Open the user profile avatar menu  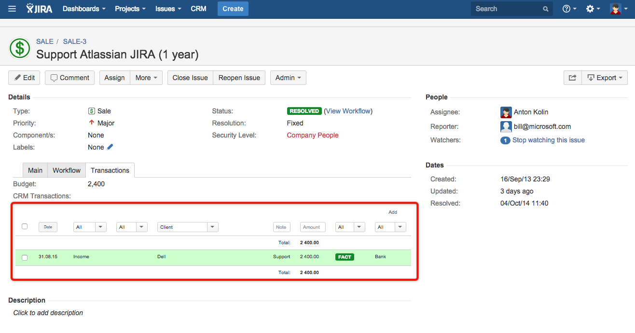pos(618,9)
